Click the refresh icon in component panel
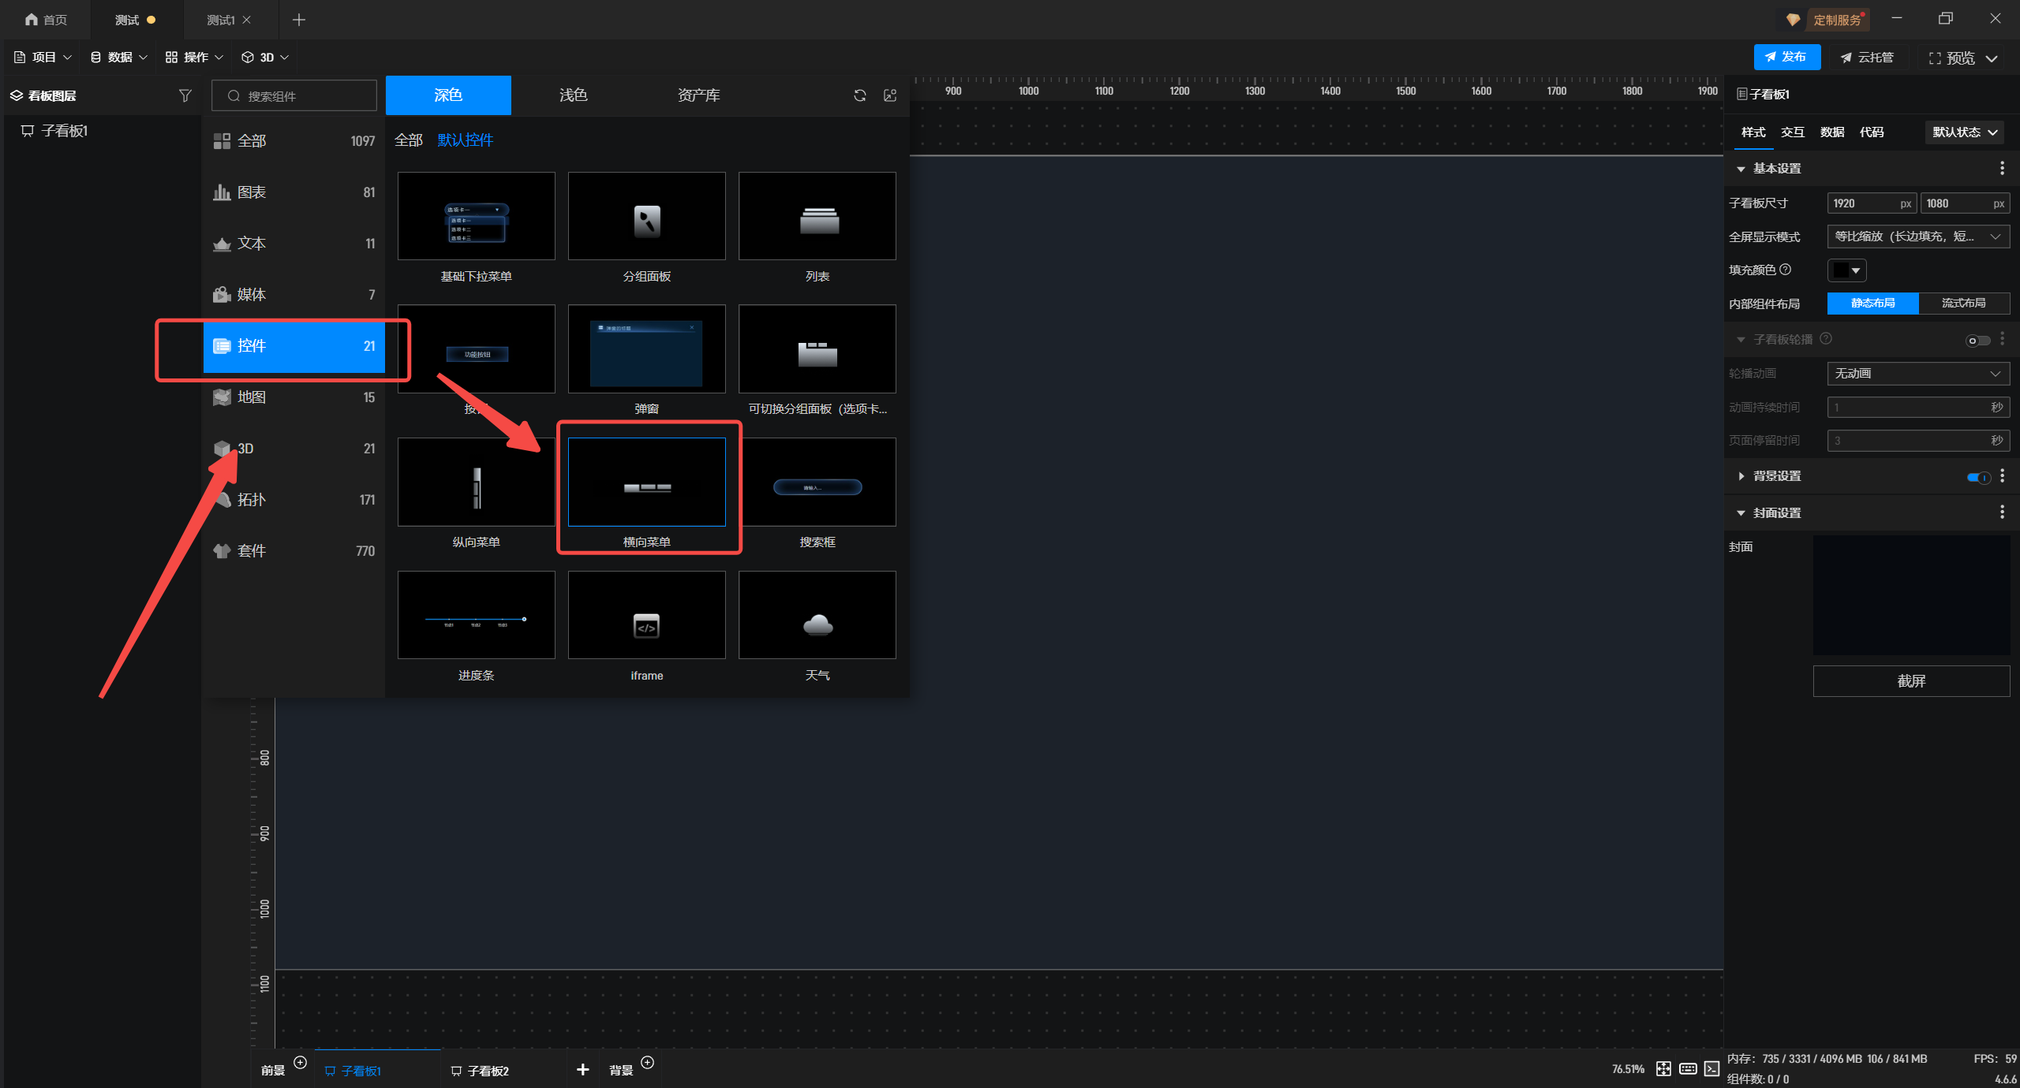This screenshot has height=1088, width=2020. (x=860, y=95)
